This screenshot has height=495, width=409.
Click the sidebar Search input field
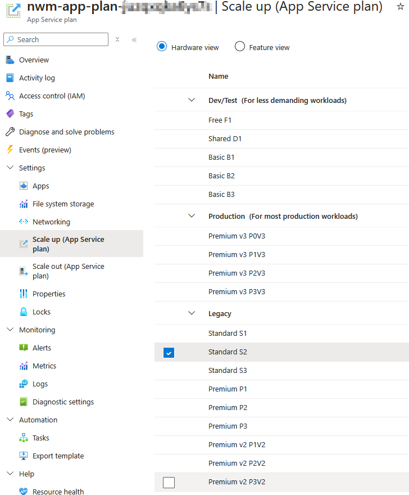pos(56,39)
